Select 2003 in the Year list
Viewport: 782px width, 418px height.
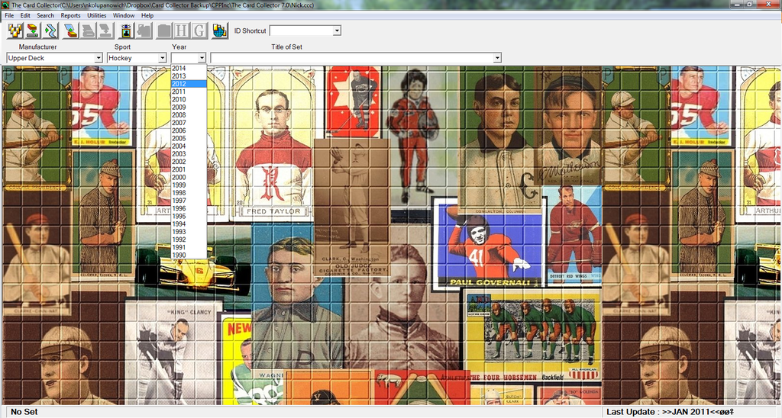189,154
